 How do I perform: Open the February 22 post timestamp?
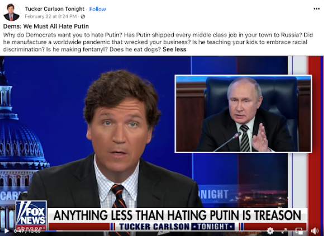click(x=51, y=17)
